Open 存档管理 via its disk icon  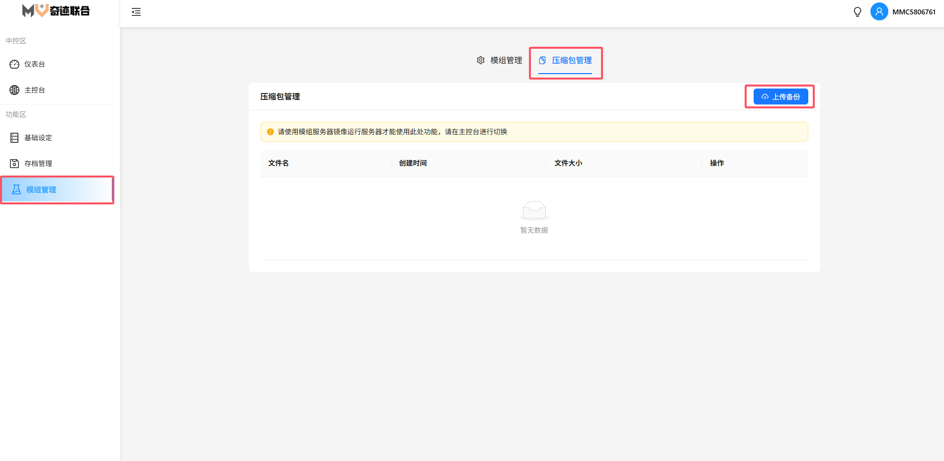point(14,164)
